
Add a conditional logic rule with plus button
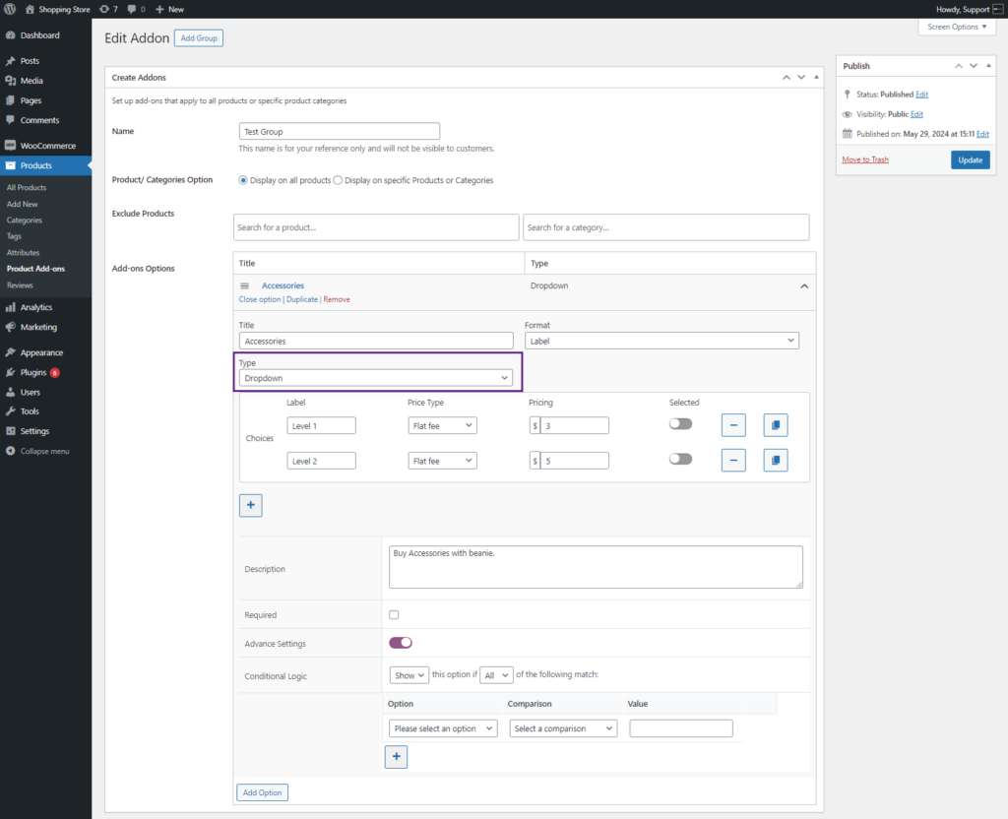(x=396, y=757)
